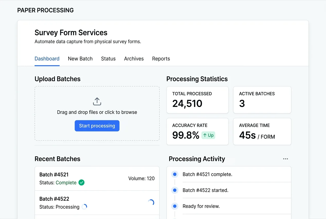Viewport: 326px width, 219px height.
Task: Click the 'Ready for review.' activity entry
Action: tap(201, 206)
